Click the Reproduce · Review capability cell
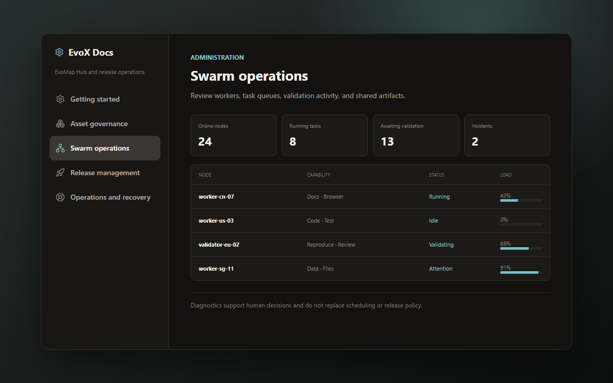 pos(331,245)
